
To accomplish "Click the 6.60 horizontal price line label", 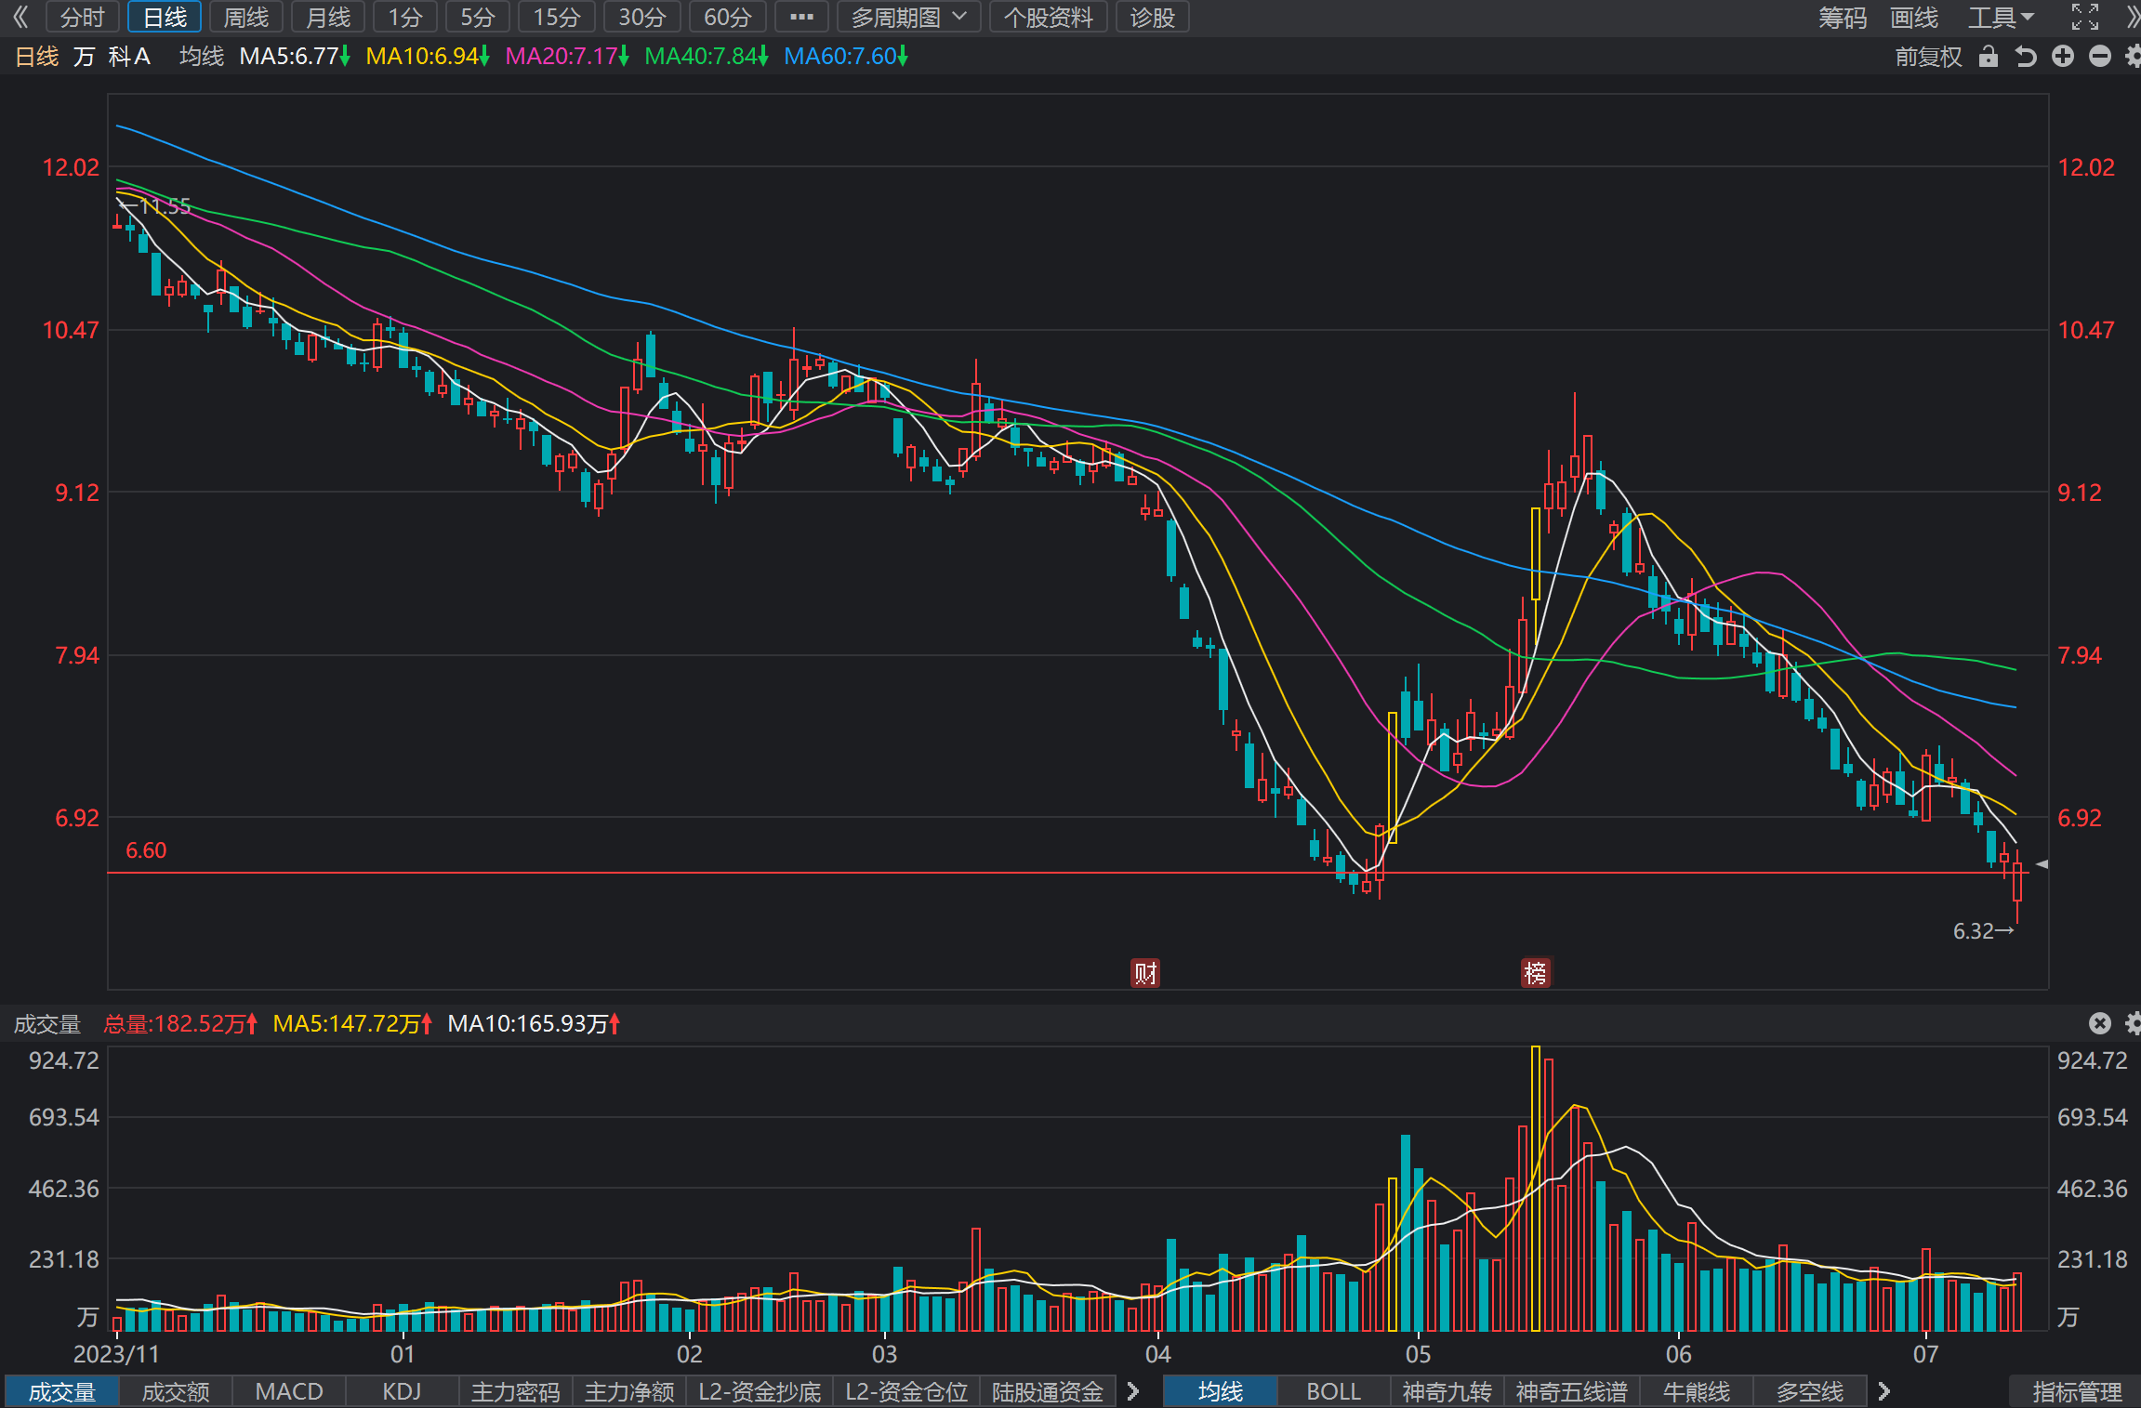I will (x=146, y=850).
